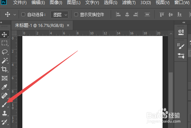Select the Spot Healing Brush tool
Viewport: 191px width, 128px height.
tap(4, 96)
